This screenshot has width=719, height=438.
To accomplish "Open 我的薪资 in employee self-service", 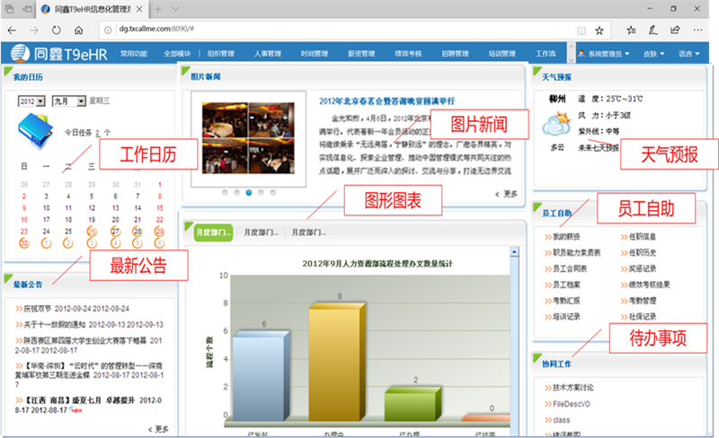I will click(565, 237).
